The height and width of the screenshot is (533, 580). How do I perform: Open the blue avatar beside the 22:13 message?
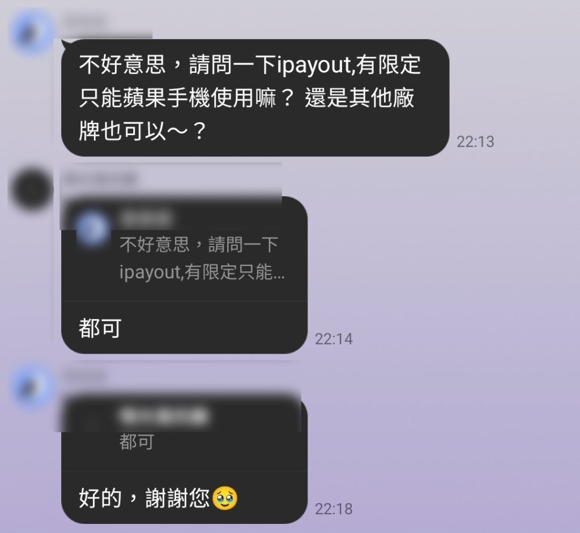32,32
